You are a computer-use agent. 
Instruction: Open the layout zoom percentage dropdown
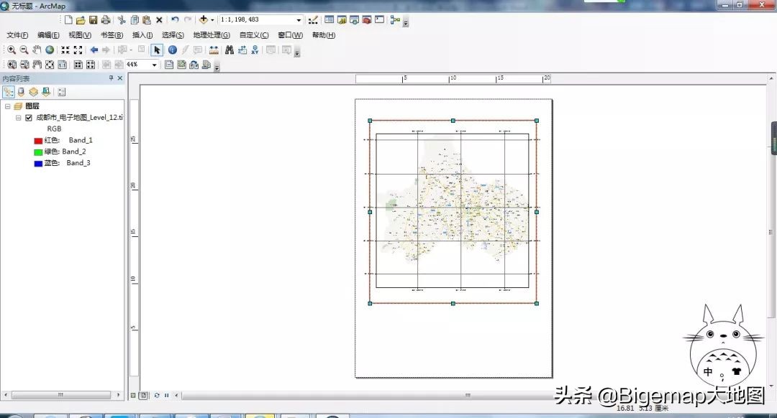(x=154, y=65)
